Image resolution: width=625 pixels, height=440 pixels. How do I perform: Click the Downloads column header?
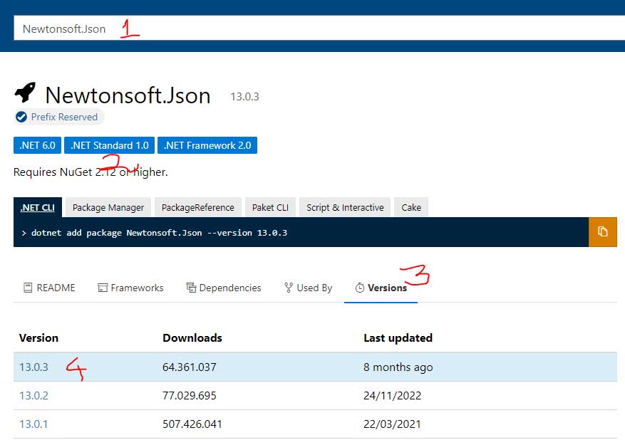(192, 337)
